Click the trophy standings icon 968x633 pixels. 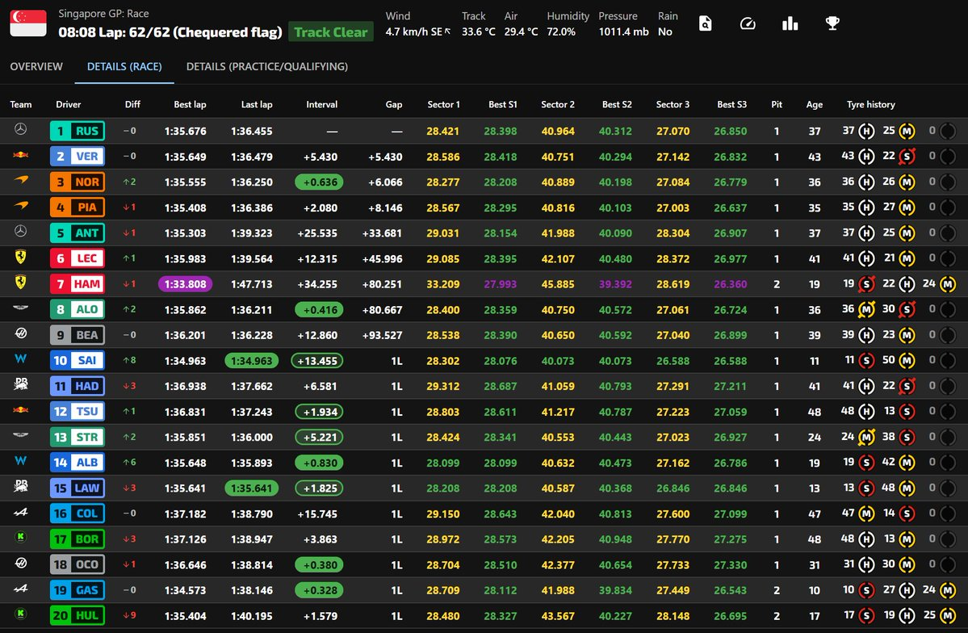point(832,23)
